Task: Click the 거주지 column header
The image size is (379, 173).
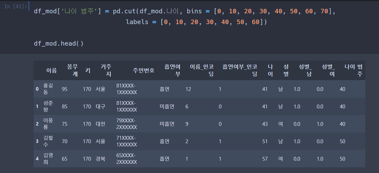Action: coord(106,70)
